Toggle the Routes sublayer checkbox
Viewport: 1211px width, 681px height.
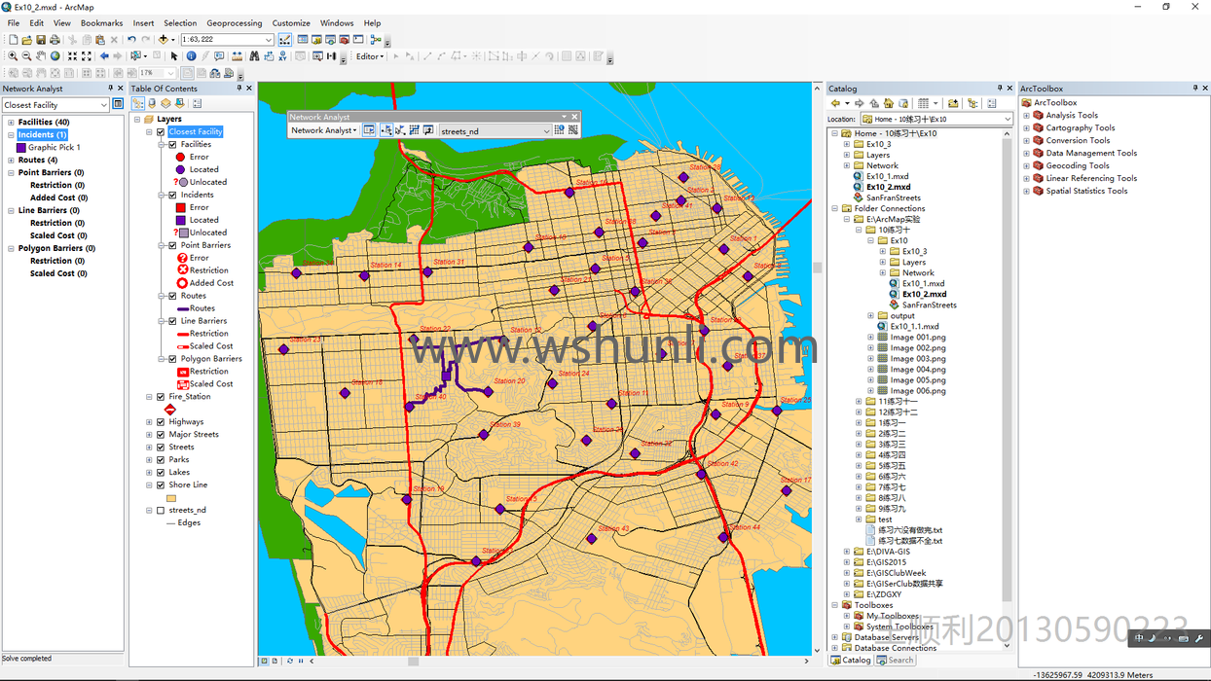tap(172, 297)
